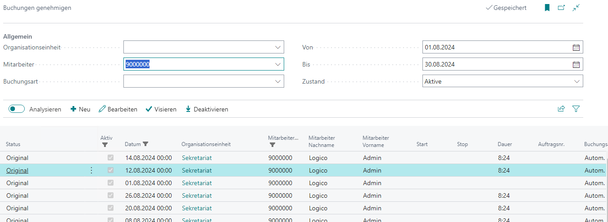
Task: Click the Status column header
Action: 13,144
